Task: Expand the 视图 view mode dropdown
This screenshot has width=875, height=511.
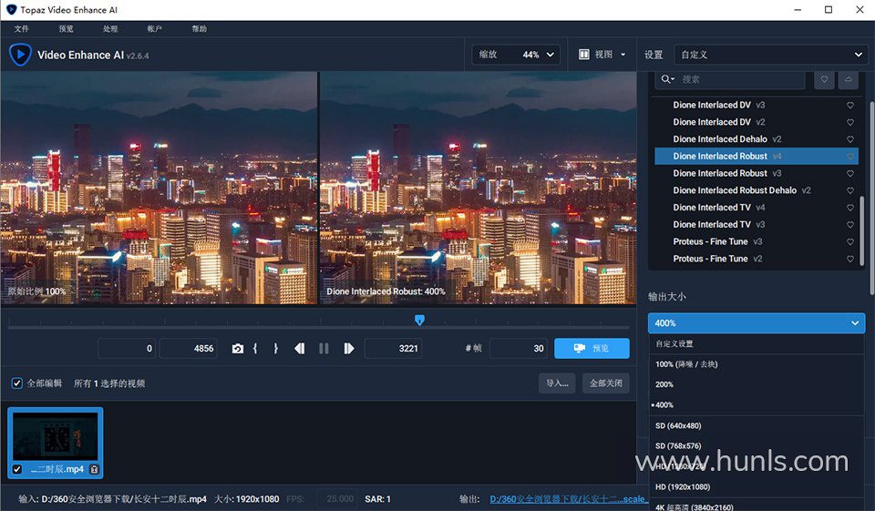Action: 602,55
